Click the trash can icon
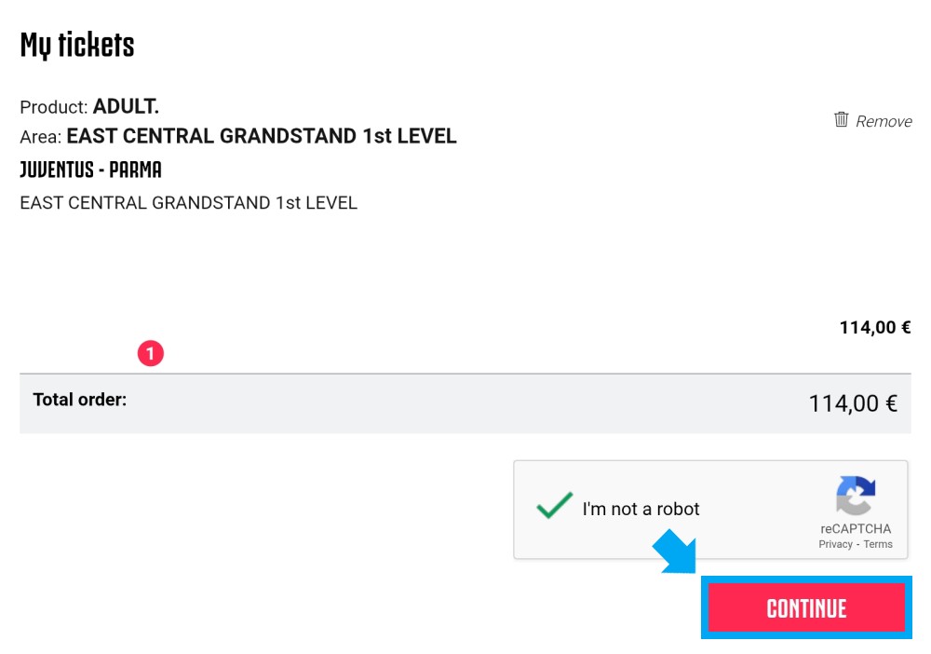This screenshot has height=654, width=931. pyautogui.click(x=841, y=119)
